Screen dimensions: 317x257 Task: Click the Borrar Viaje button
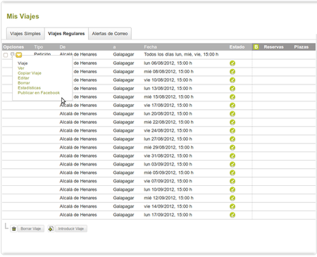point(30,229)
